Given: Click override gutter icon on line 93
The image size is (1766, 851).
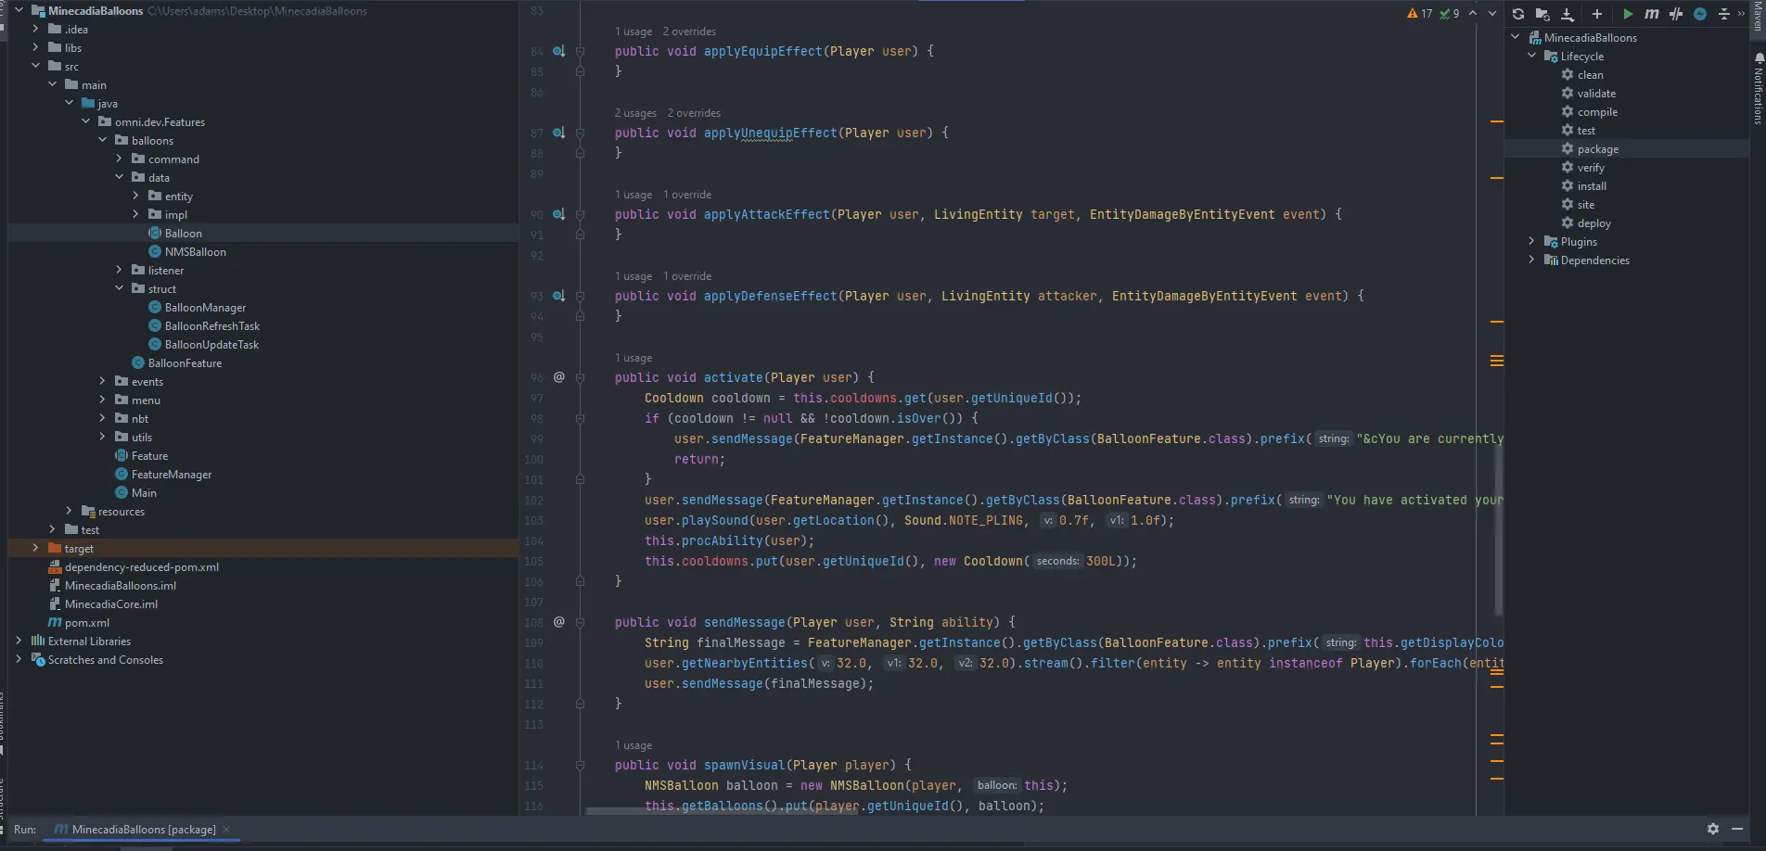Looking at the screenshot, I should (x=558, y=296).
